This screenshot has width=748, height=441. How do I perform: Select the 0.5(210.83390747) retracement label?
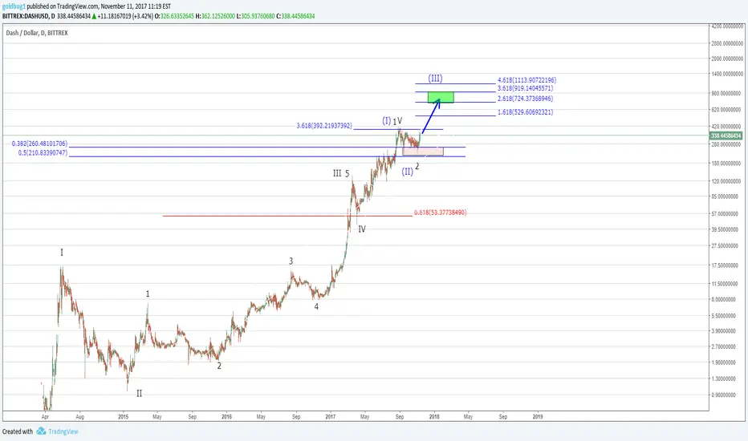coord(43,153)
